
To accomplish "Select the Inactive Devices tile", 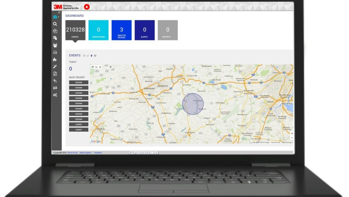I will click(x=121, y=30).
